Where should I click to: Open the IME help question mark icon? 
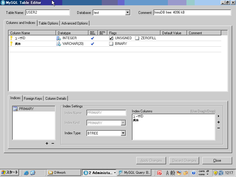[x=194, y=173]
